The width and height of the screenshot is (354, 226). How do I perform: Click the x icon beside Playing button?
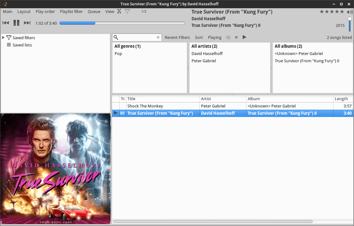click(x=236, y=37)
